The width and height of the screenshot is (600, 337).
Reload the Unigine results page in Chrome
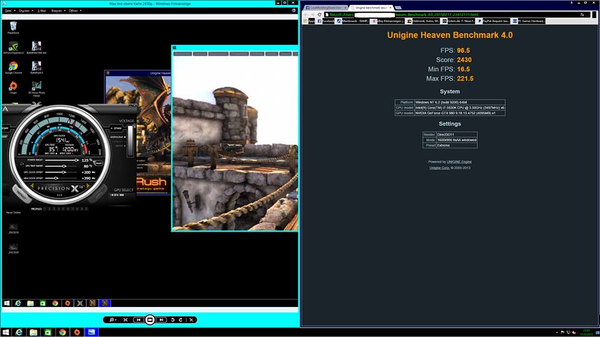319,14
